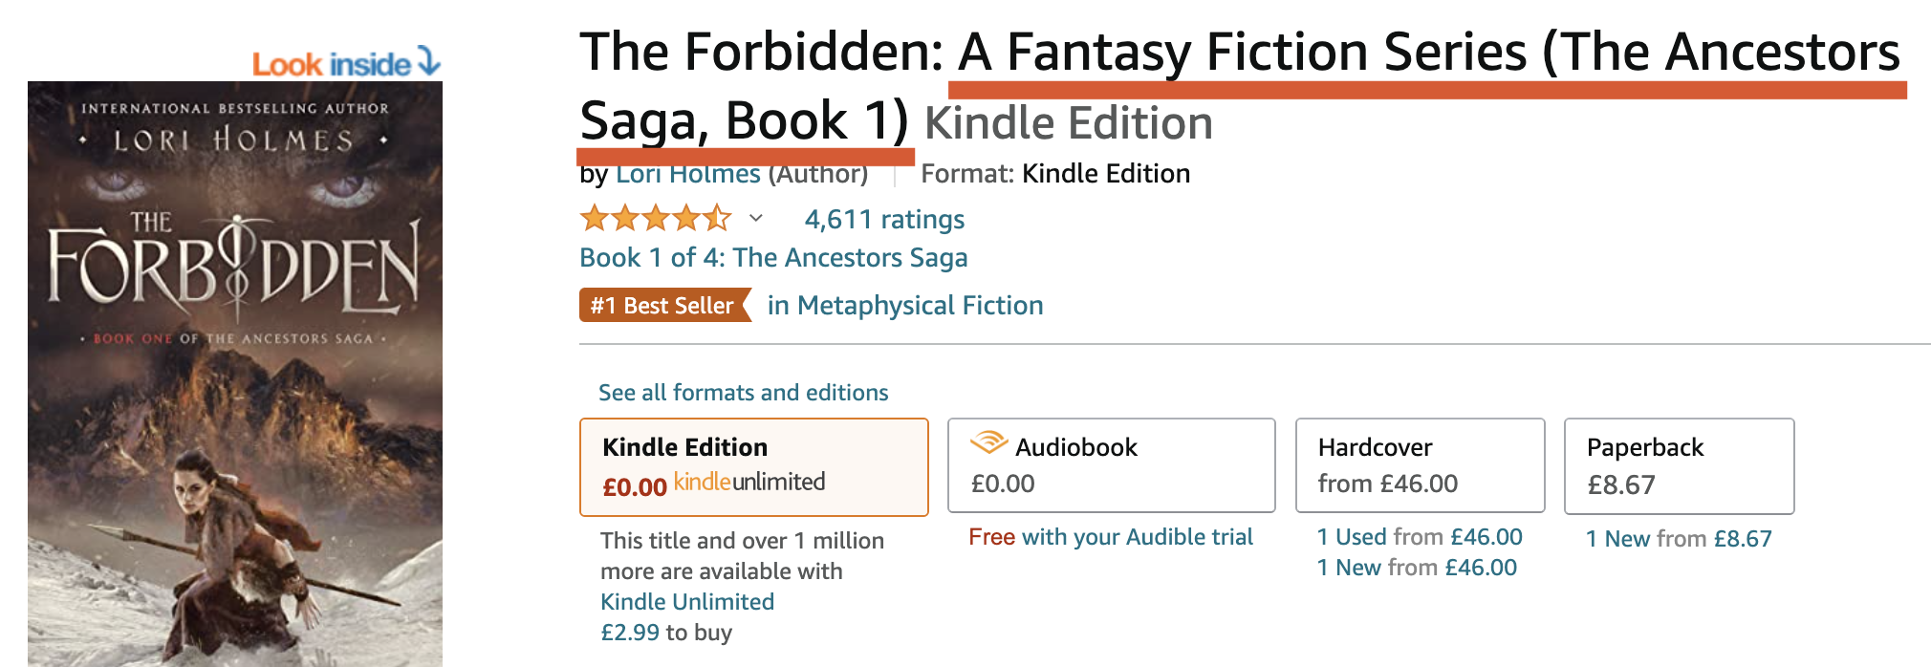This screenshot has height=667, width=1931.
Task: Click the star rating icons
Action: [x=656, y=219]
